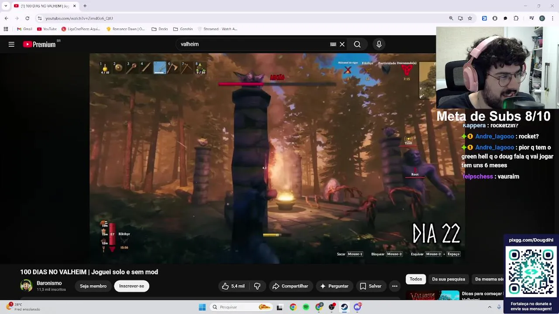Open Chrome extensions puzzle icon

click(x=516, y=18)
